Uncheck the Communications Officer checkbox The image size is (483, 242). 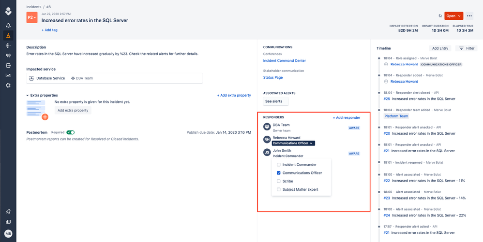(278, 173)
